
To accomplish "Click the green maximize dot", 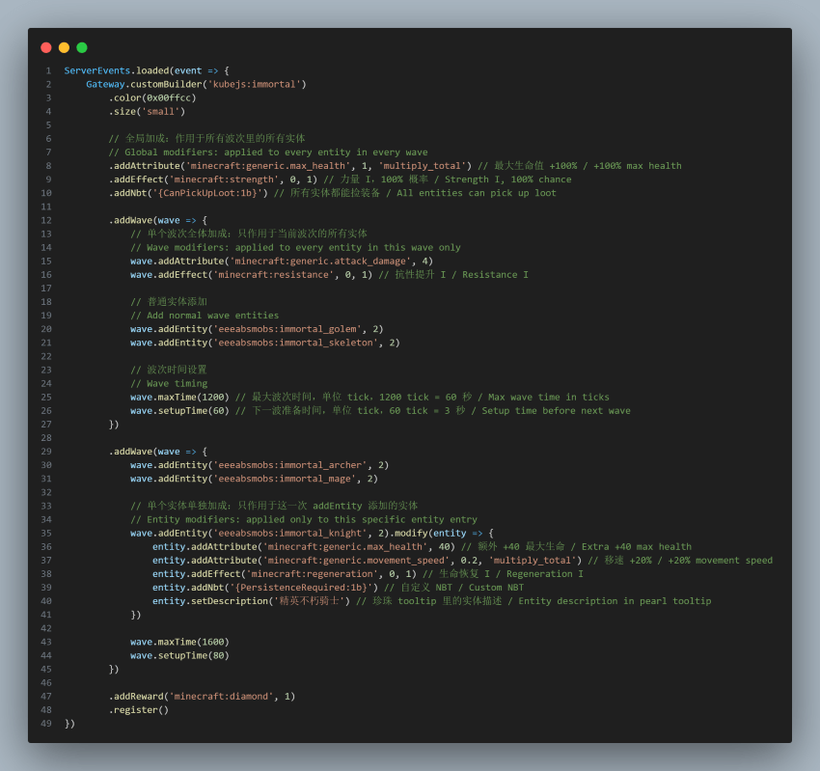I will 82,47.
